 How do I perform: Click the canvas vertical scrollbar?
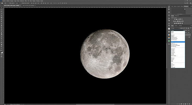pos(167,56)
